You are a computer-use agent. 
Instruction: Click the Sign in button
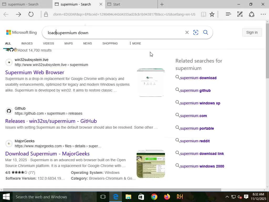[252, 32]
